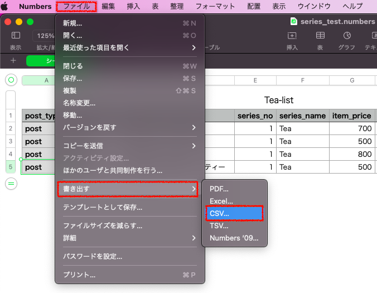
Task: Open the フォーマット menu
Action: tap(215, 6)
